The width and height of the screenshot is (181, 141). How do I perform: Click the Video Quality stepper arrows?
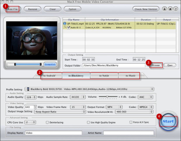[35, 107]
